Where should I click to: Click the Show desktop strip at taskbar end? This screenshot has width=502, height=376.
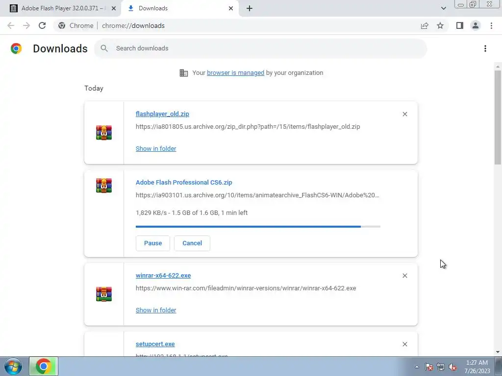click(x=499, y=366)
